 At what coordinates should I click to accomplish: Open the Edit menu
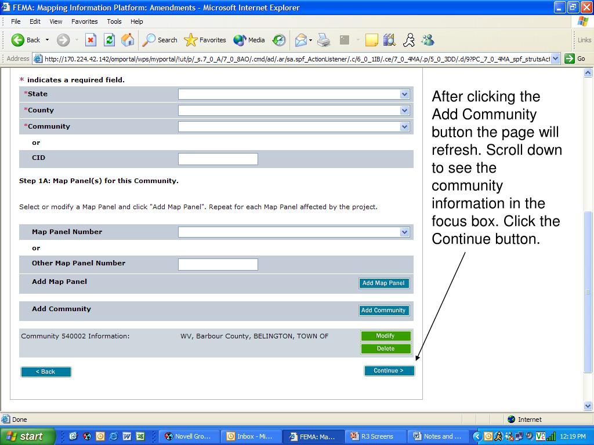(x=35, y=21)
